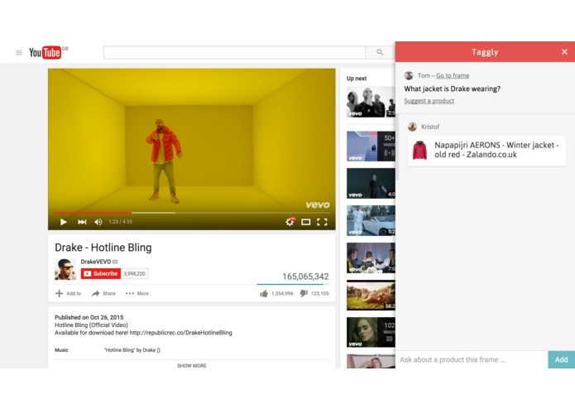Image resolution: width=575 pixels, height=409 pixels.
Task: Open the 102 videos playlist thumbnail
Action: click(371, 332)
